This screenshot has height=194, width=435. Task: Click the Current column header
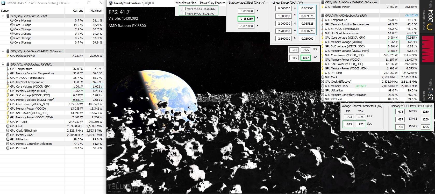(78, 11)
